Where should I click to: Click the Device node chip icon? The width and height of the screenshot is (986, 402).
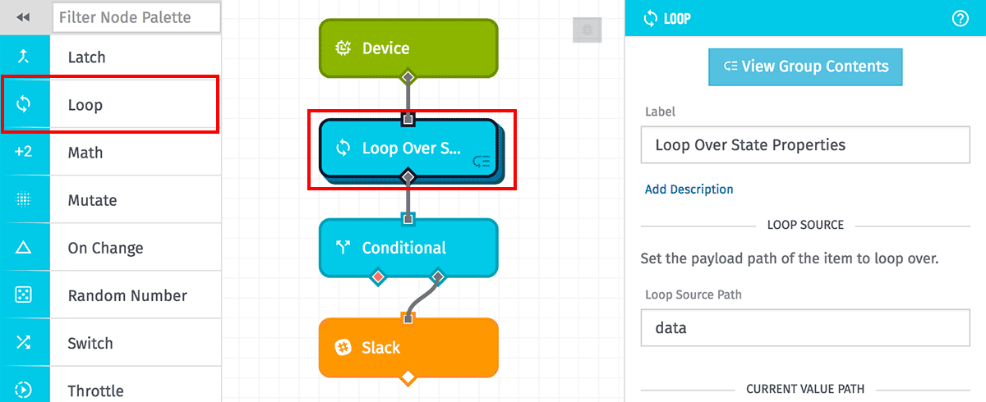(x=343, y=48)
